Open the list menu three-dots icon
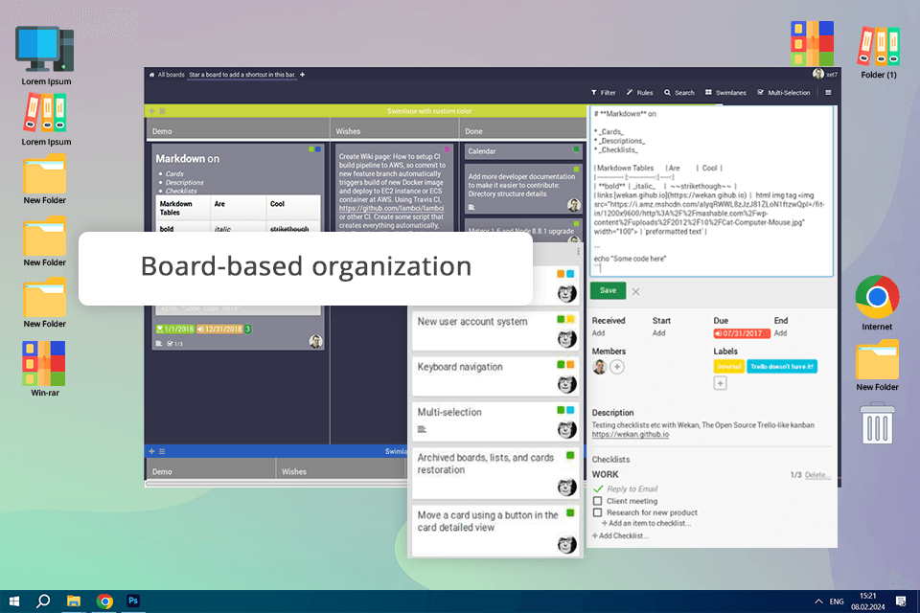Screen dimensions: 920x613 [578, 251]
